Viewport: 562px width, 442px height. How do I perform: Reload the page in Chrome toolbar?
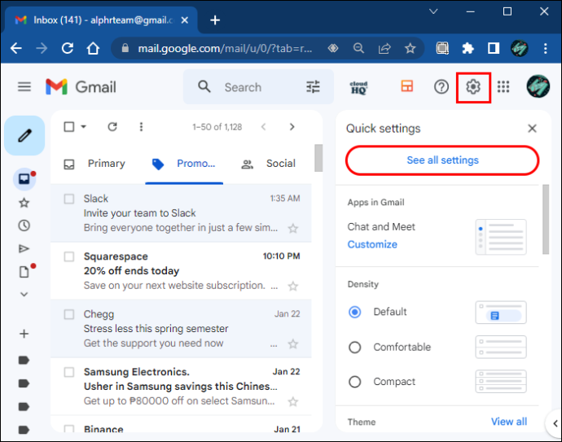coord(68,48)
